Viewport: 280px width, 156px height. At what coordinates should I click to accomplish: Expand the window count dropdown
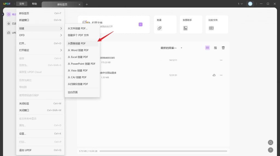click(240, 4)
